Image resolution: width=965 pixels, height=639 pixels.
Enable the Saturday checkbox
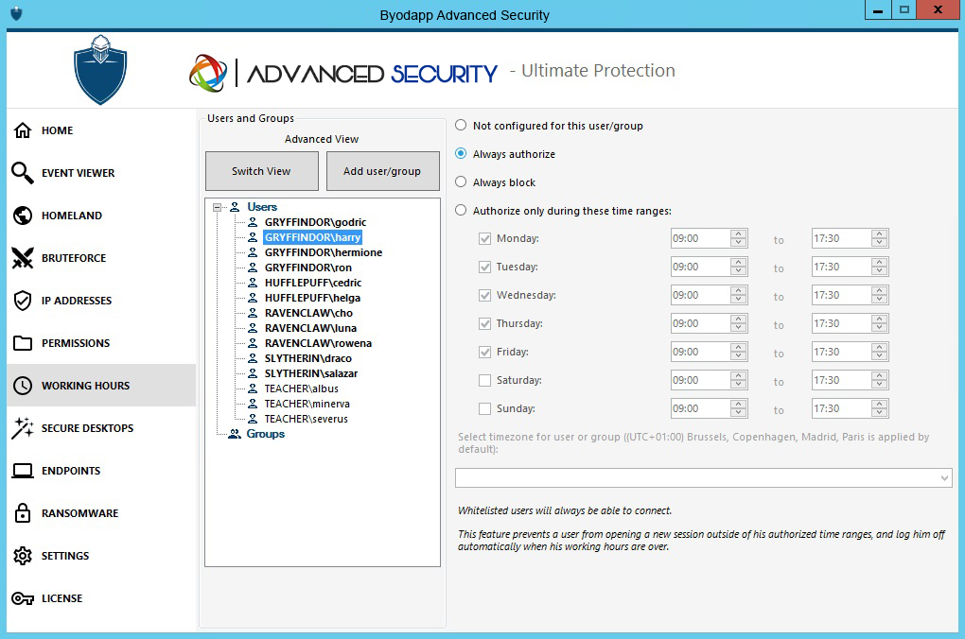(485, 380)
